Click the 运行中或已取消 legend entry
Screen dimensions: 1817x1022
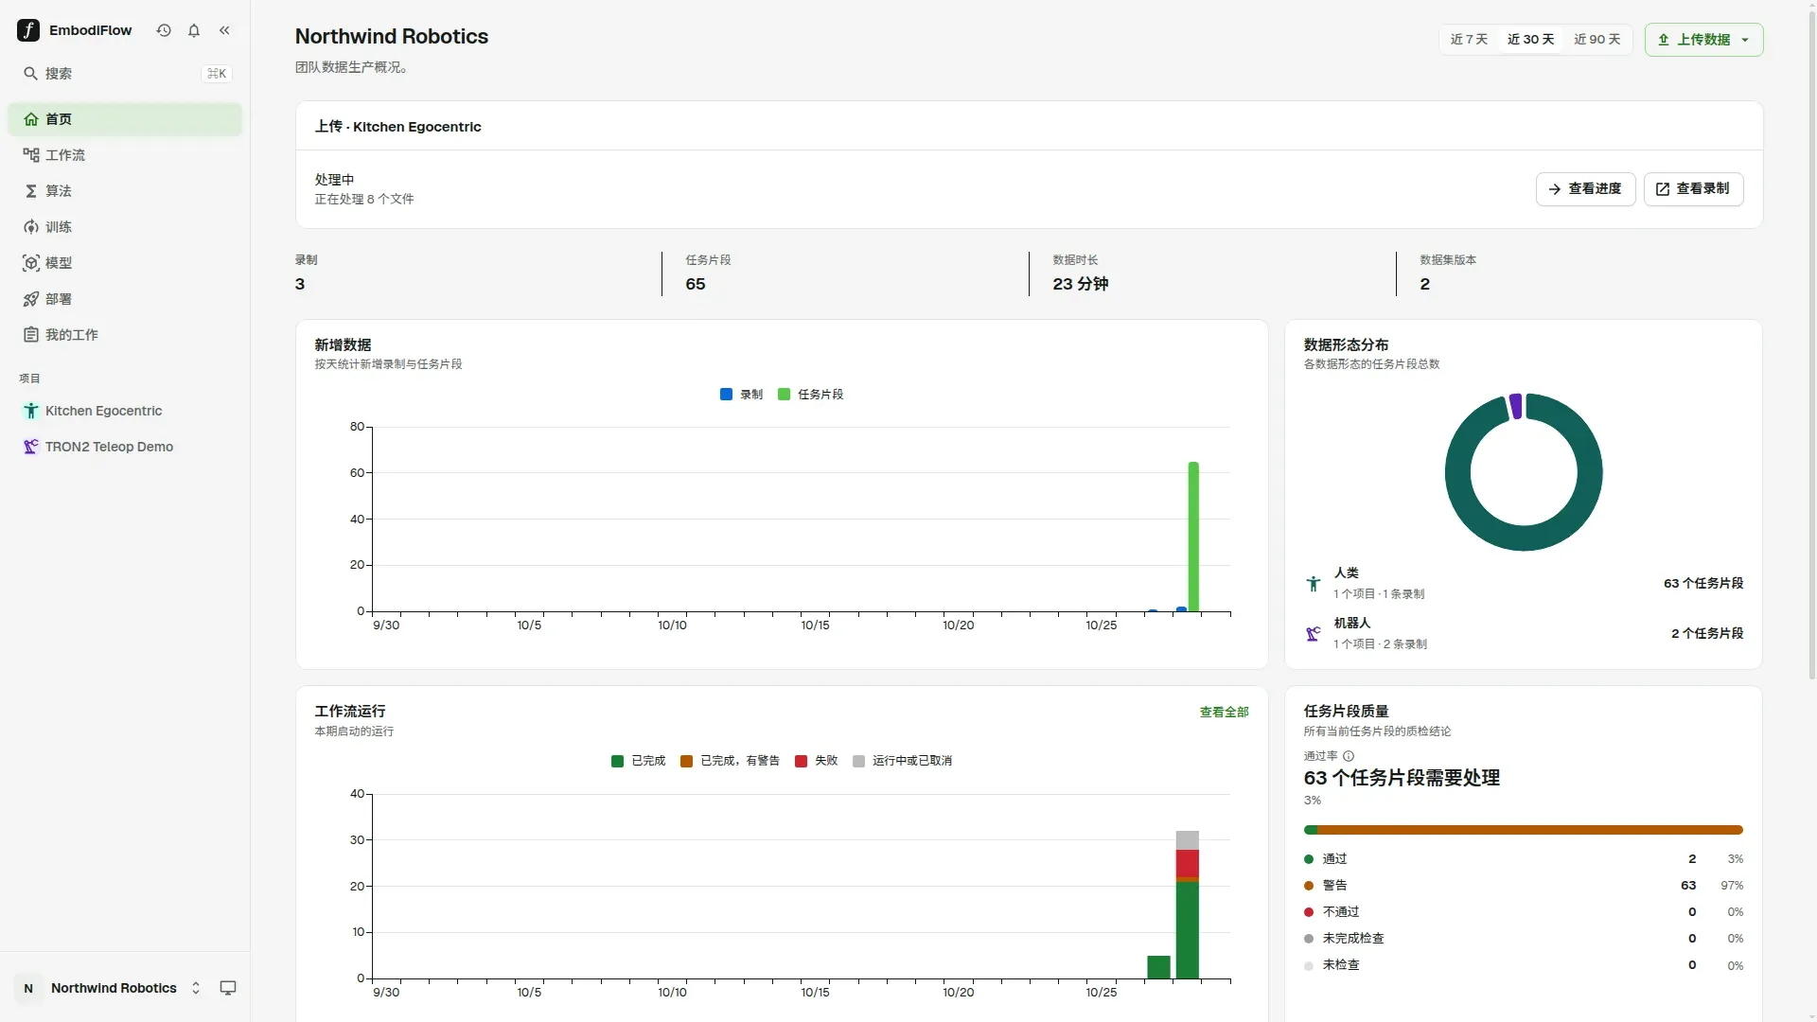point(902,761)
